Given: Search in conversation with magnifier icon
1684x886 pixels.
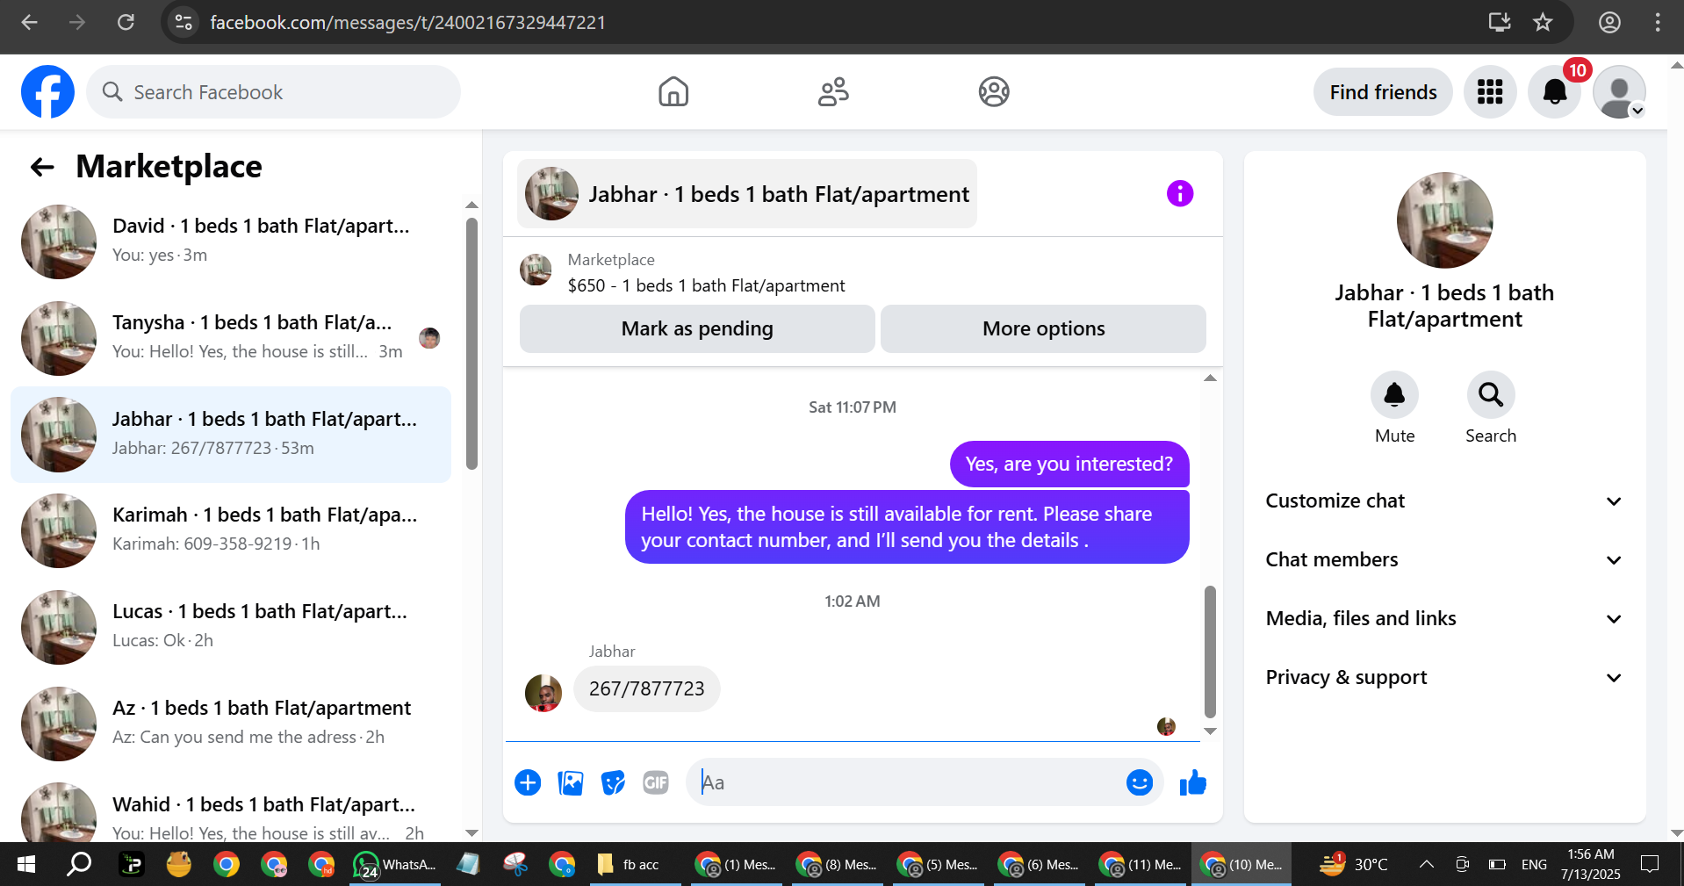Looking at the screenshot, I should 1491,395.
